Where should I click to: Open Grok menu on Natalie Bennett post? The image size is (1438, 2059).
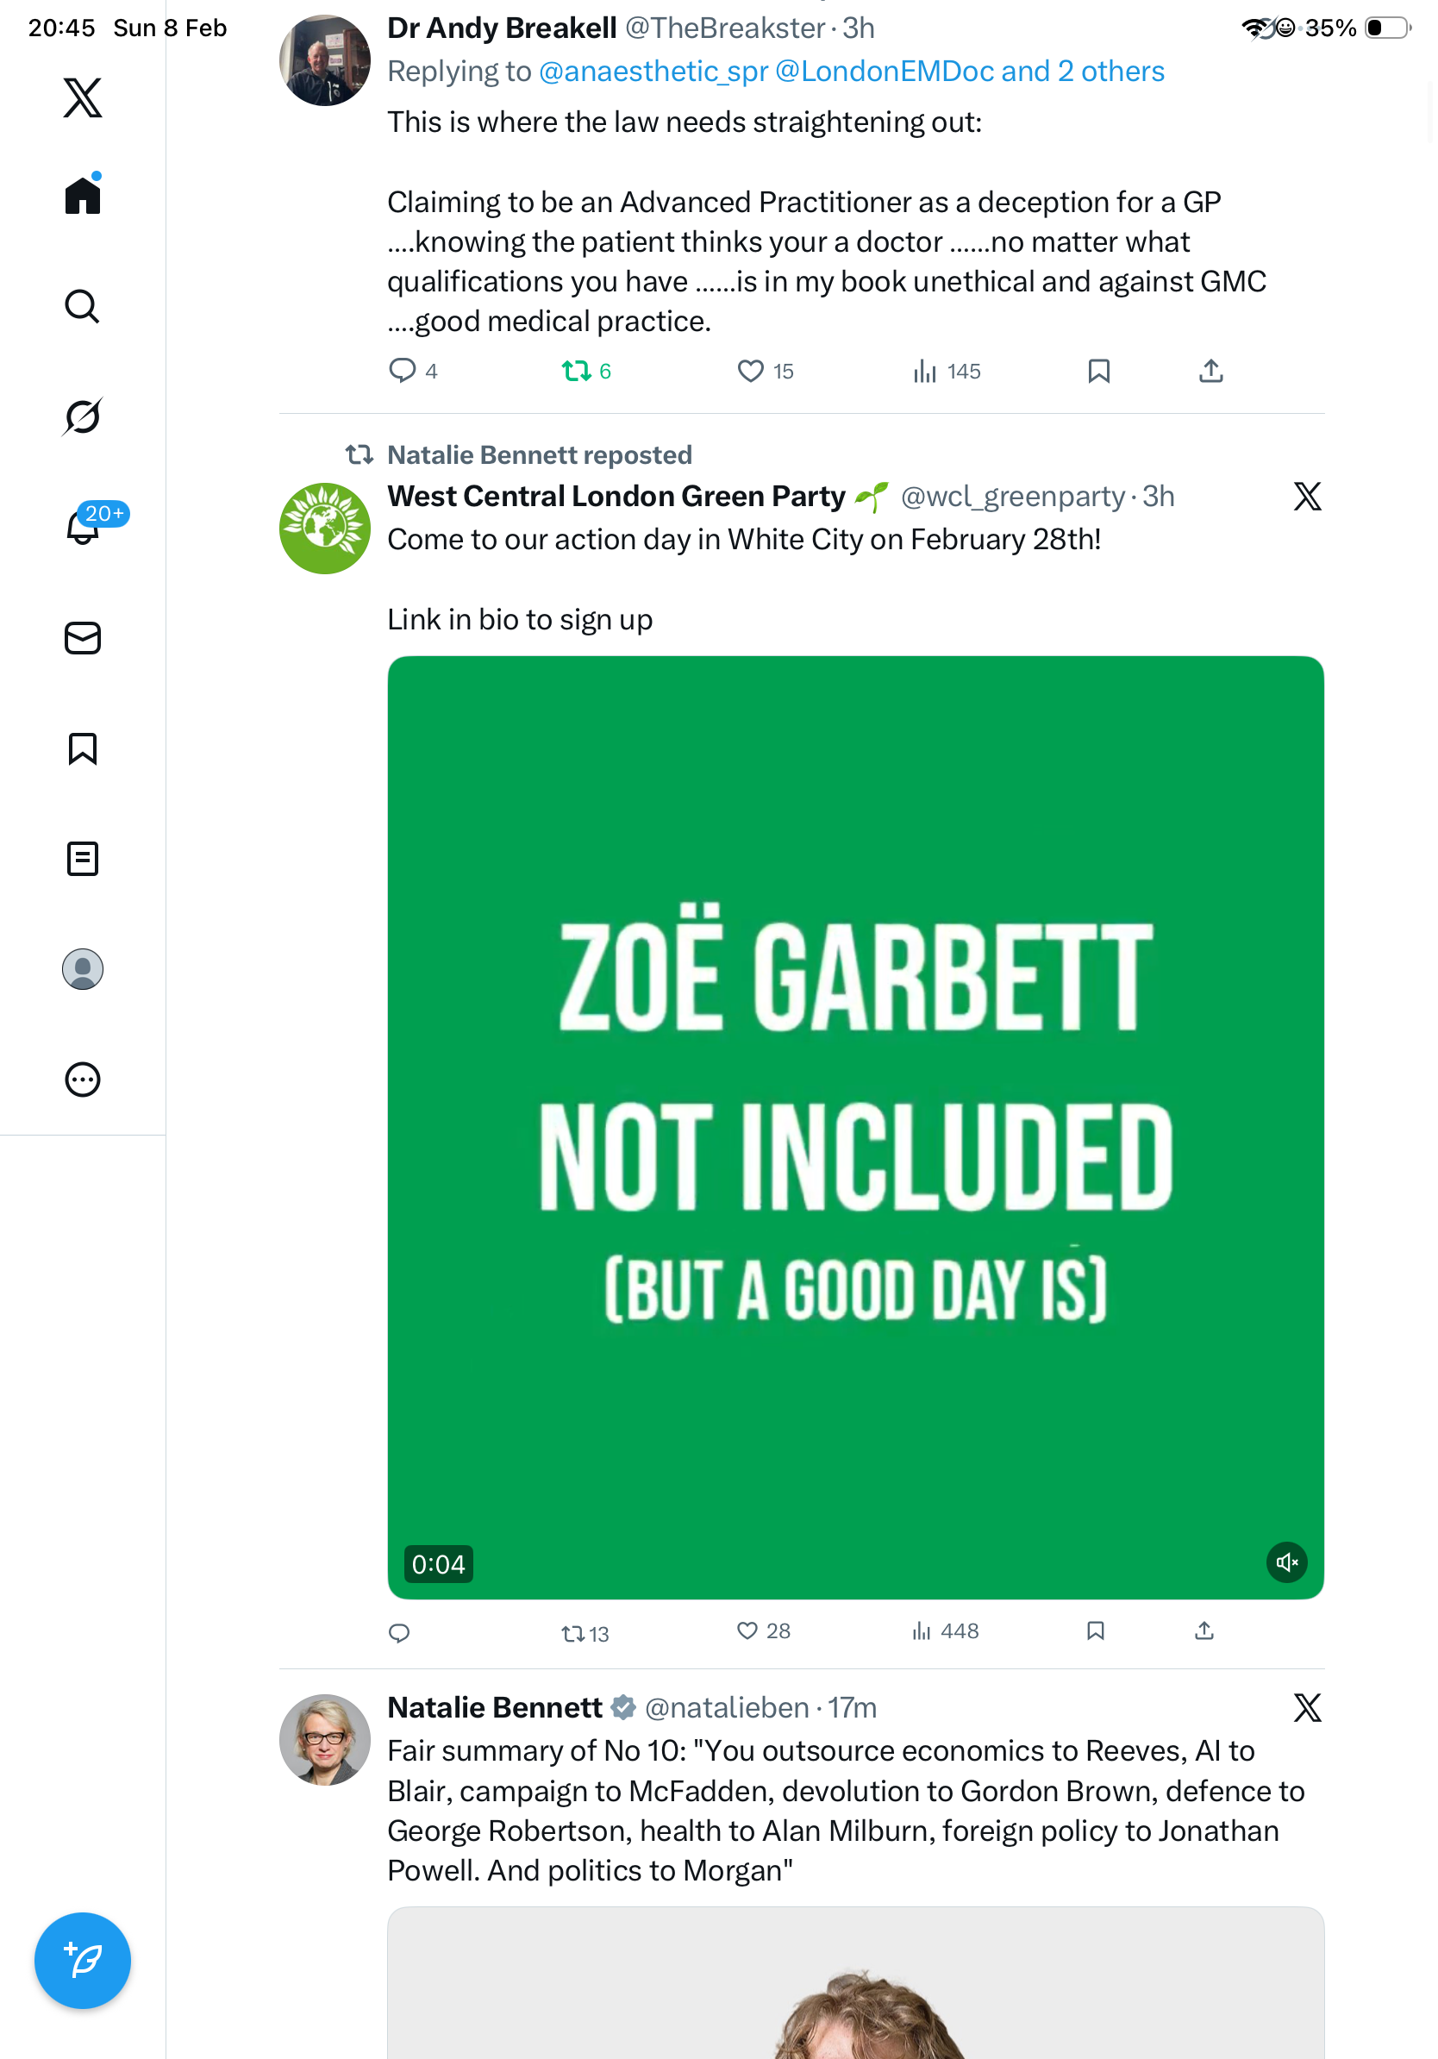click(1307, 1708)
